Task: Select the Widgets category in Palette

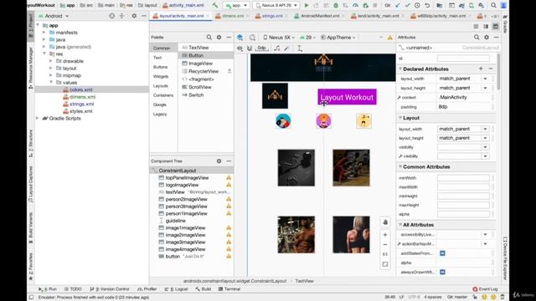Action: [161, 76]
